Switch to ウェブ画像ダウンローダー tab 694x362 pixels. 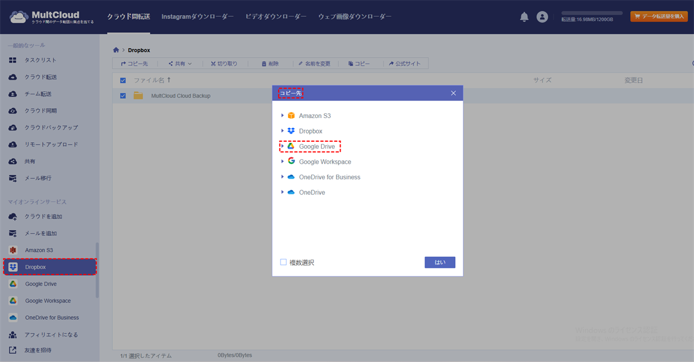click(x=355, y=17)
